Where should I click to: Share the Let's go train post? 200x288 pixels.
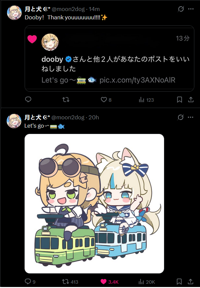pos(191,282)
